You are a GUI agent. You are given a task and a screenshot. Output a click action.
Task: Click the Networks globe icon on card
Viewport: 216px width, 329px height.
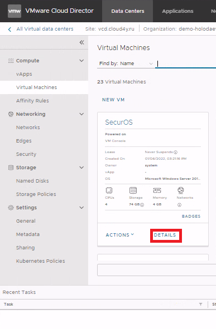(x=180, y=190)
